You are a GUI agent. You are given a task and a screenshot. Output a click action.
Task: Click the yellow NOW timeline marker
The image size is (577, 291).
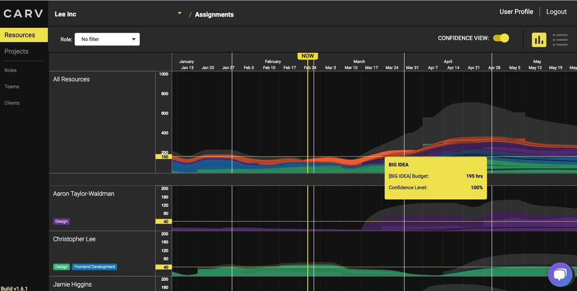point(307,56)
